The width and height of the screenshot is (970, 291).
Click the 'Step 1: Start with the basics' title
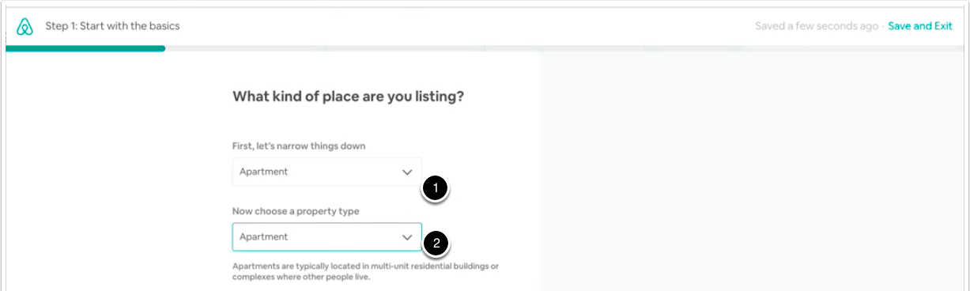(112, 26)
